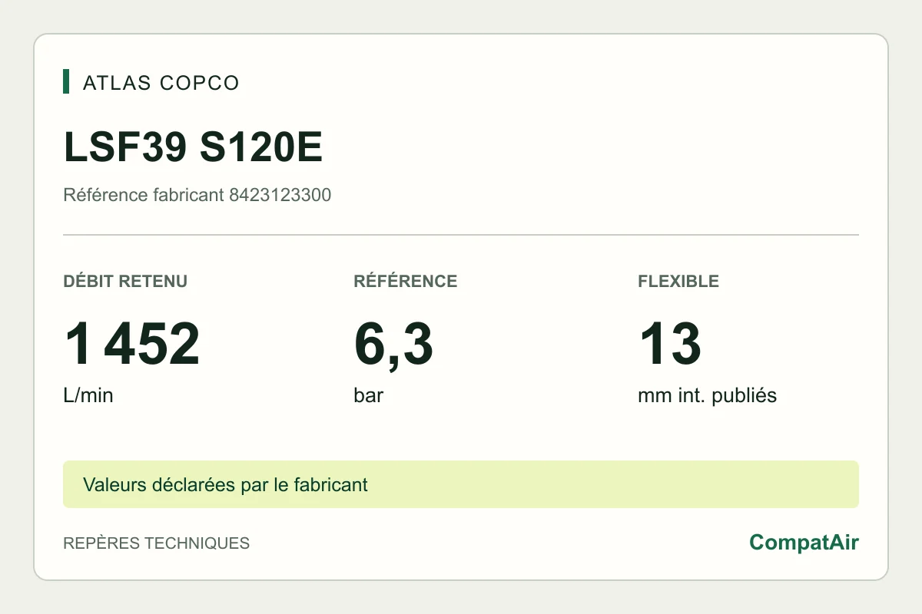Select the mm int. publiés label
This screenshot has height=614, width=922.
707,396
